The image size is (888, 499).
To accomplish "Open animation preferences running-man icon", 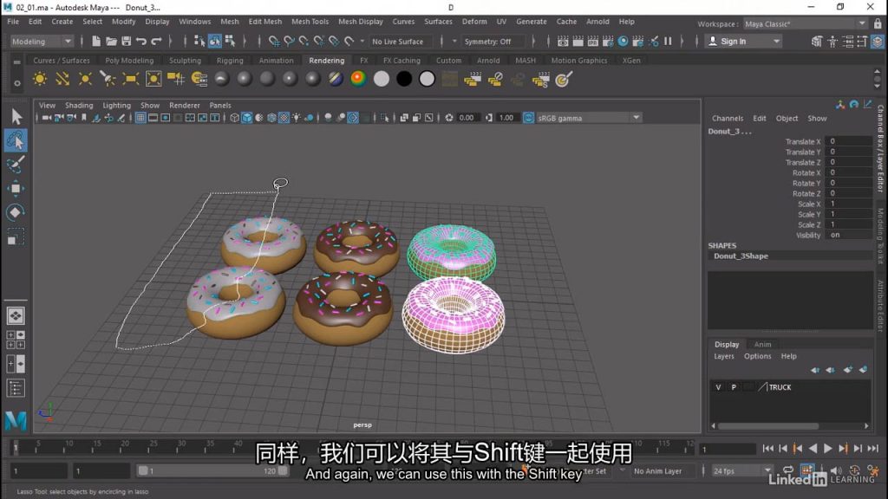I will [x=872, y=470].
